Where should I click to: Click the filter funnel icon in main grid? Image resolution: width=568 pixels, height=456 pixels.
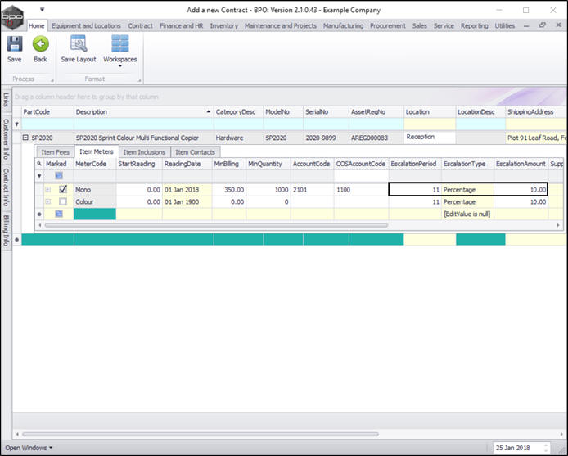point(16,124)
